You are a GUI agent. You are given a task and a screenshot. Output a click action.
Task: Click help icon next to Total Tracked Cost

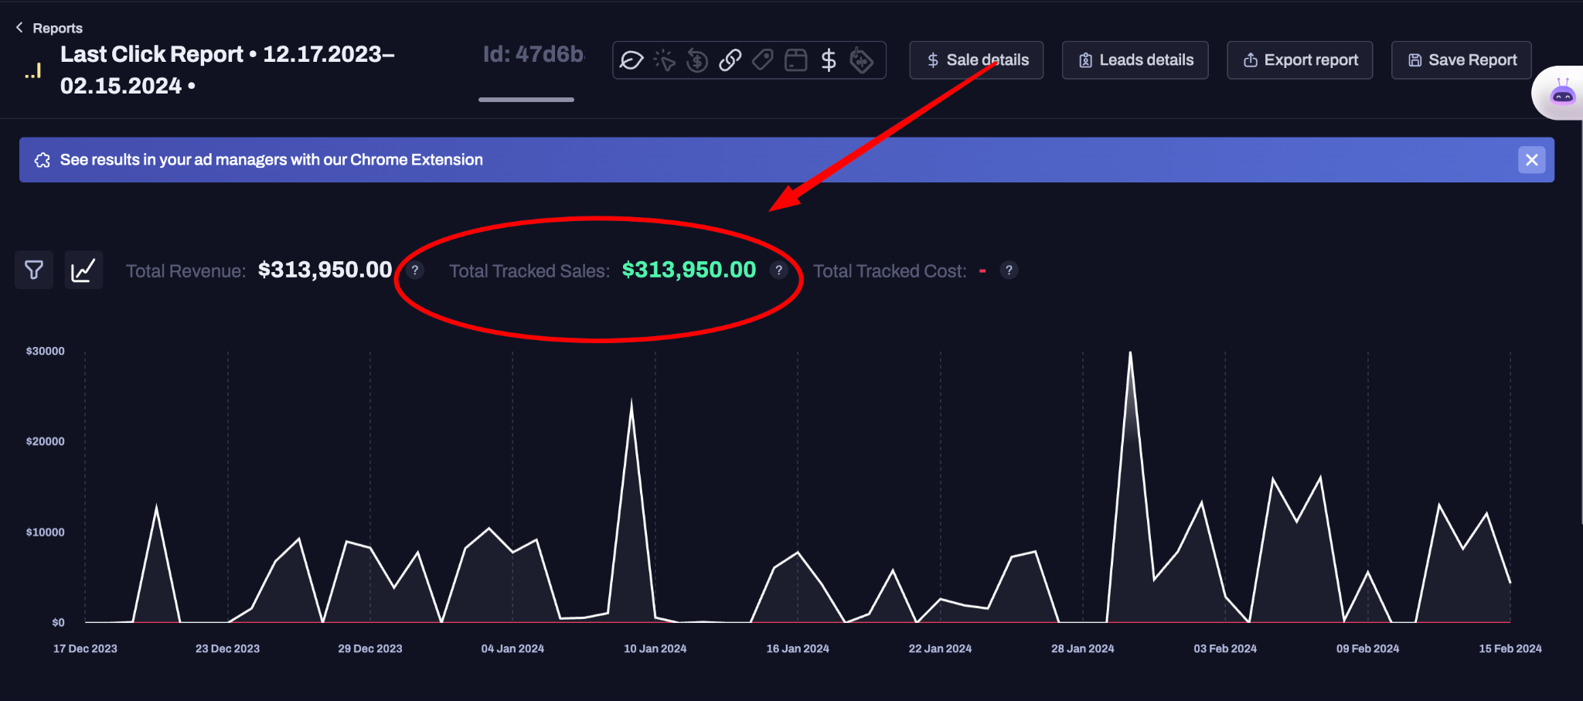click(x=1009, y=271)
